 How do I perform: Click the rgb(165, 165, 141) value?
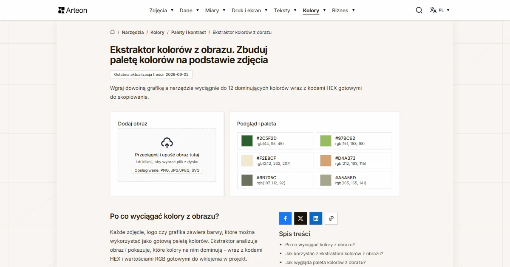pos(351,183)
